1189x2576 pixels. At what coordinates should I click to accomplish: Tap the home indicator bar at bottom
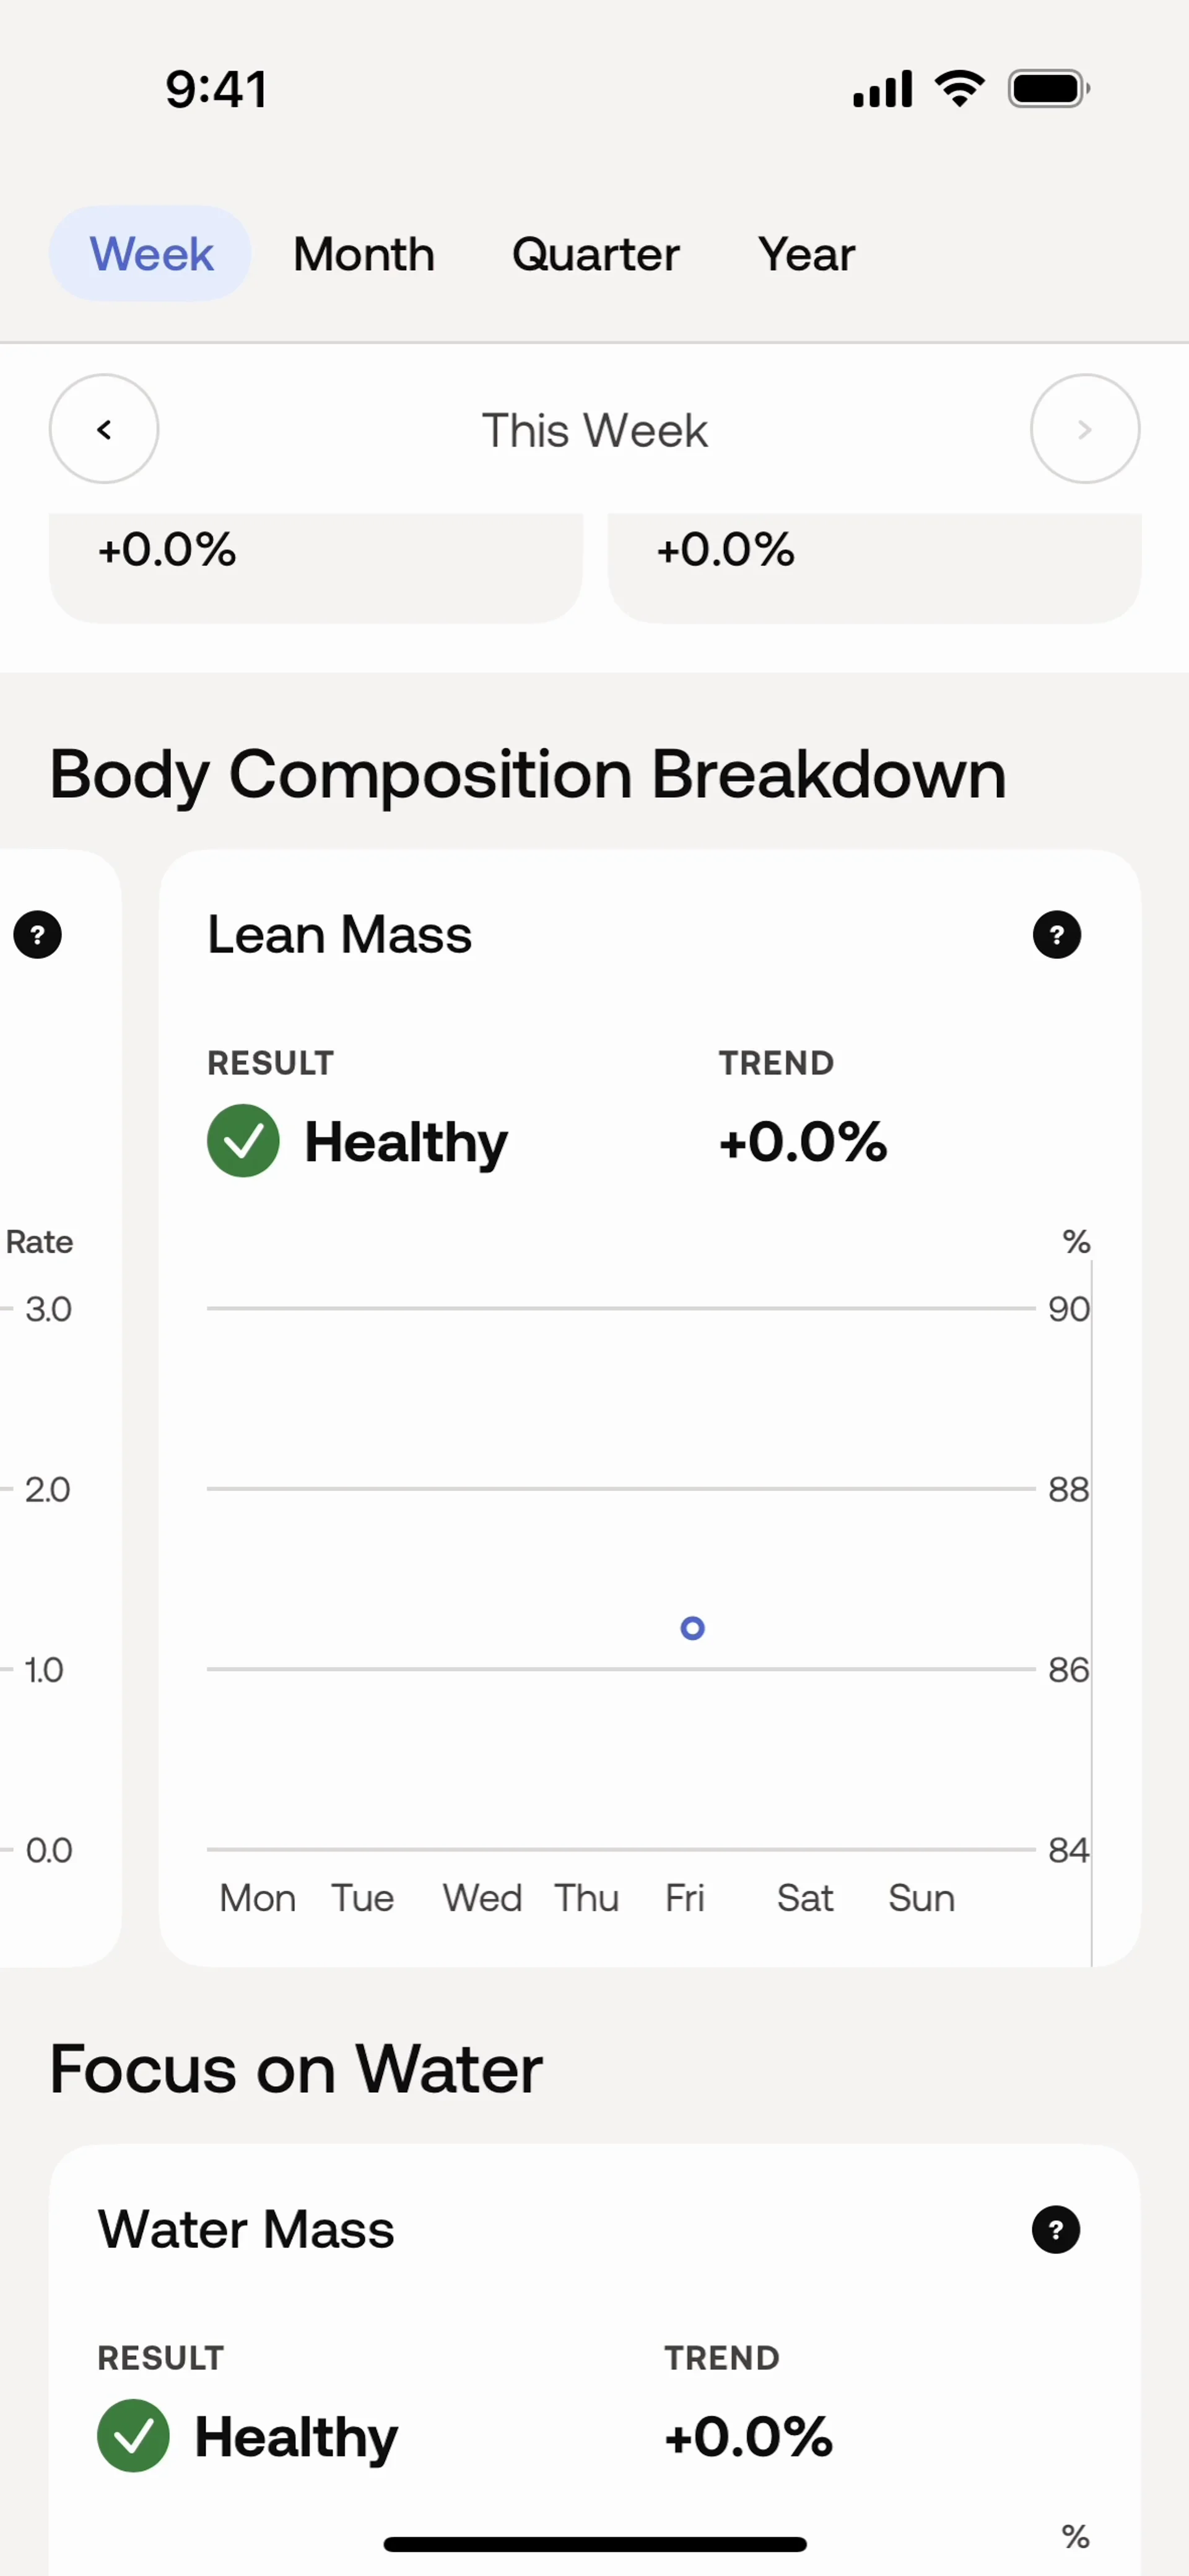[594, 2544]
